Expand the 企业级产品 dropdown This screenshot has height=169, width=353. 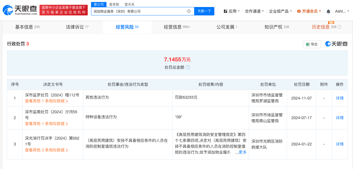point(280,11)
